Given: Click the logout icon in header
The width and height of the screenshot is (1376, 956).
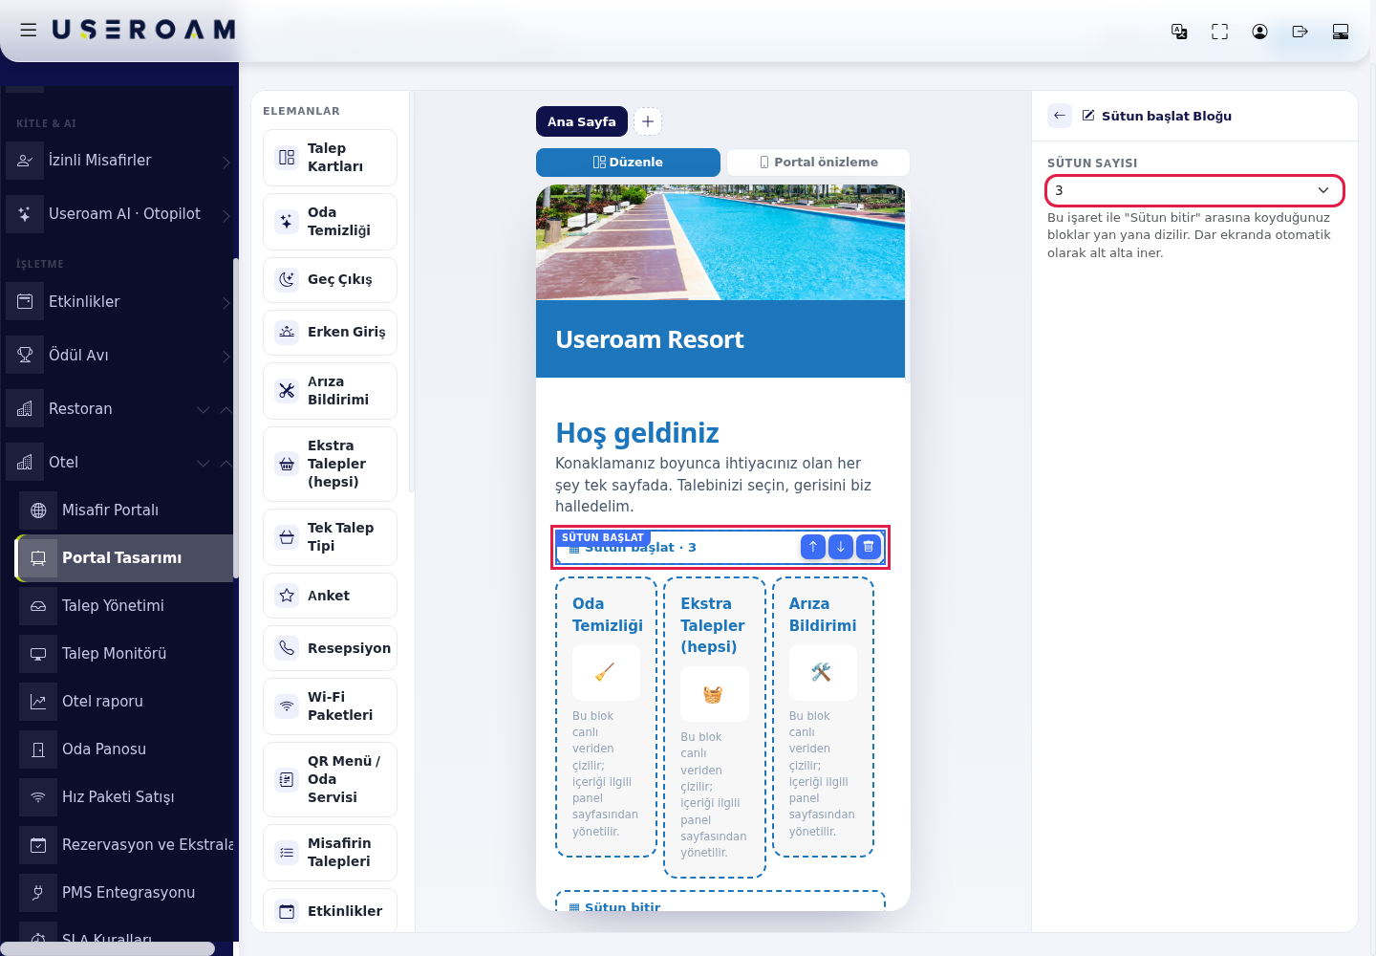Looking at the screenshot, I should 1300,32.
